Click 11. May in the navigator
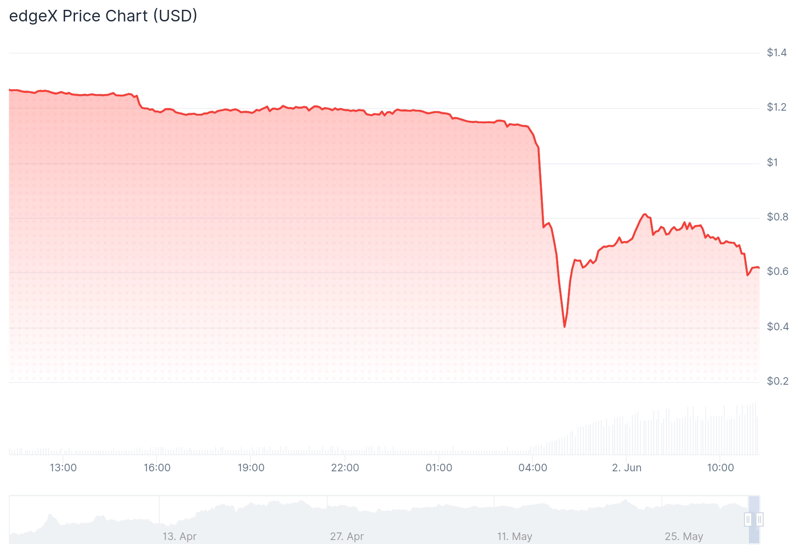 (515, 536)
